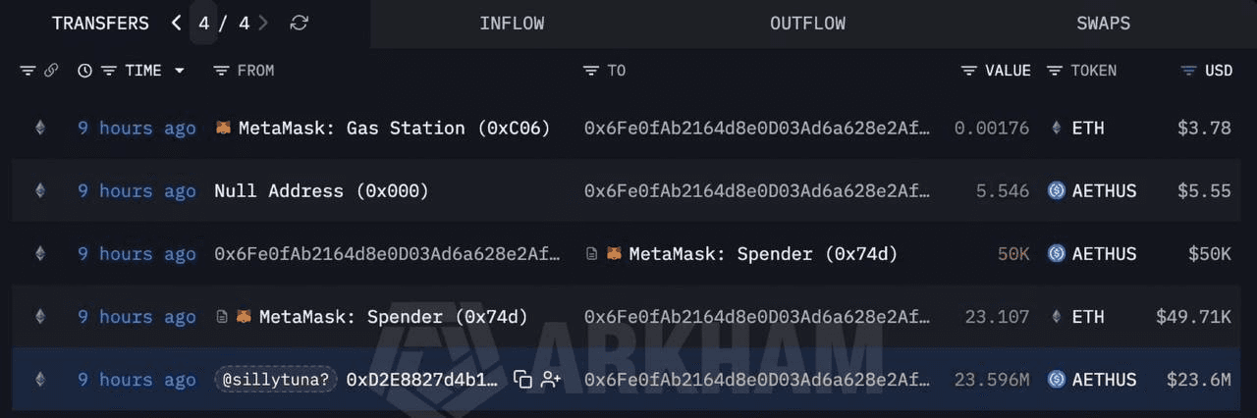
Task: Add 0xD2E8827d4b1 address to contacts icon
Action: coord(550,380)
